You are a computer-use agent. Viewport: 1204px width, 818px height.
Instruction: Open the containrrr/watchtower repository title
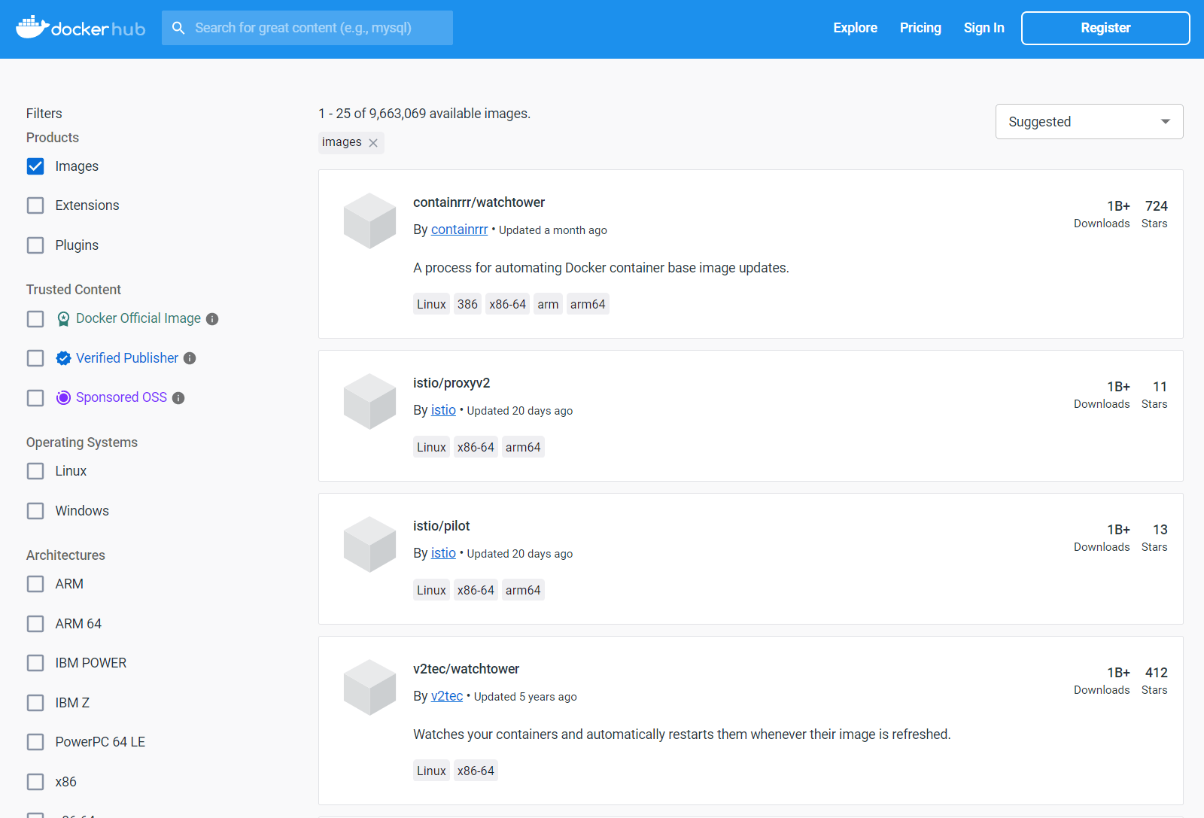pyautogui.click(x=479, y=202)
